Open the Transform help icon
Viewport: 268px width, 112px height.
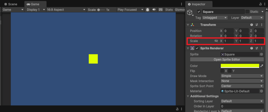252,25
